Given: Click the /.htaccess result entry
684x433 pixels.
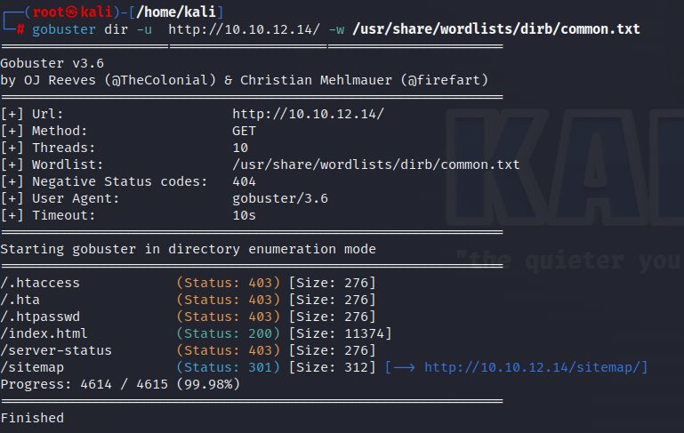Looking at the screenshot, I should pyautogui.click(x=40, y=283).
